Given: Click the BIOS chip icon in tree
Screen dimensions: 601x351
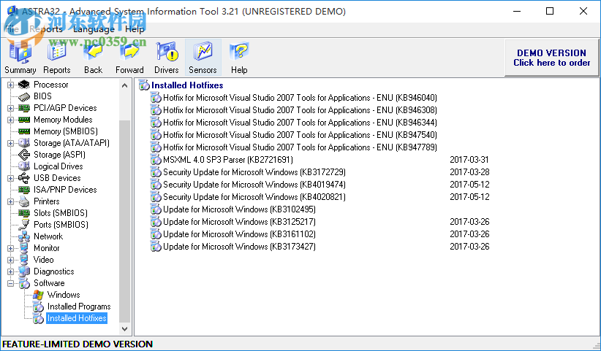Looking at the screenshot, I should [24, 96].
